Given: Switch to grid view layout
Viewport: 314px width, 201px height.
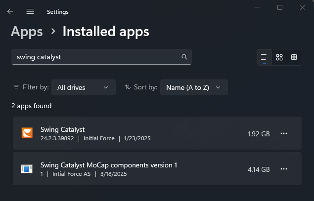Looking at the screenshot, I should pyautogui.click(x=279, y=57).
